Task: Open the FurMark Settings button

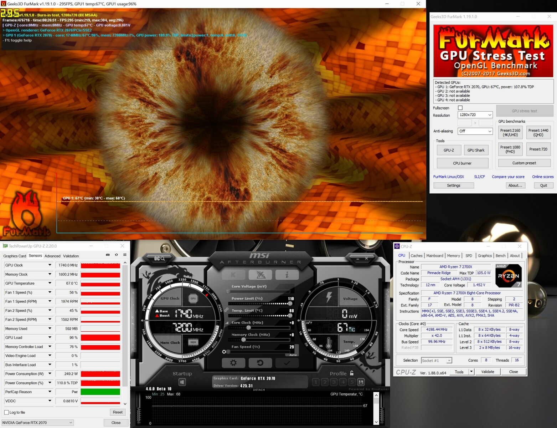Action: point(454,185)
